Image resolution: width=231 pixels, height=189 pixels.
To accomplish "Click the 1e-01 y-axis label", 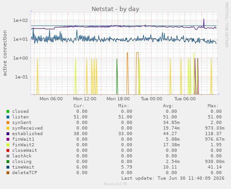I will (21, 77).
